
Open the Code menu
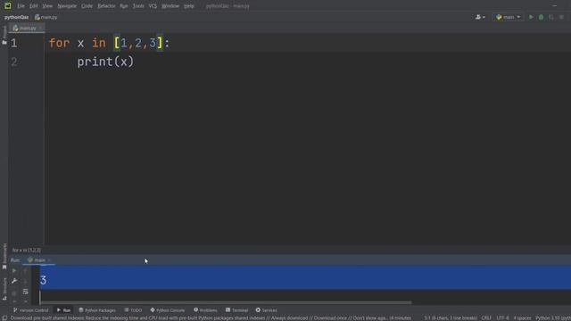87,6
